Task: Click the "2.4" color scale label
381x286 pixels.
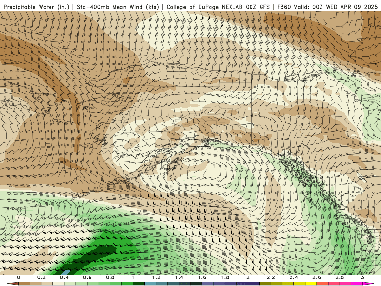Action: [x=294, y=277]
